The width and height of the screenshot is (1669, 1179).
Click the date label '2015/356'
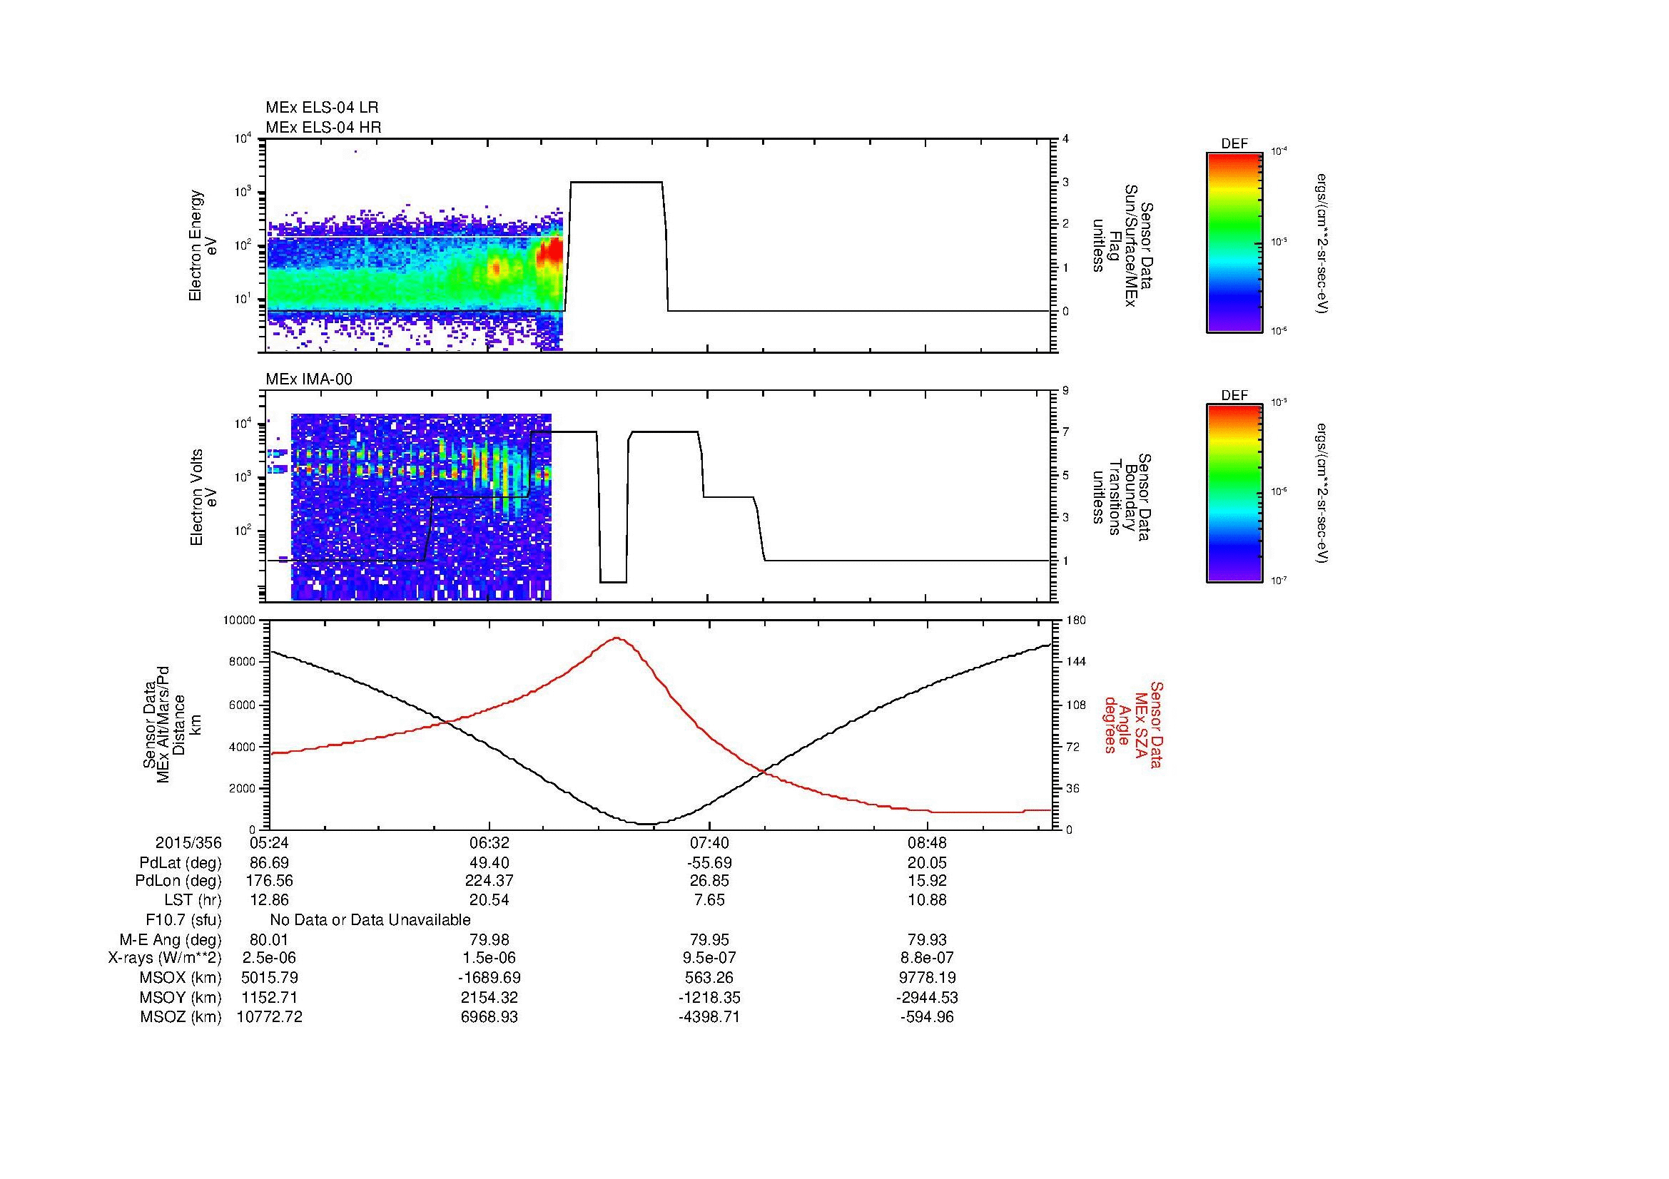[188, 843]
